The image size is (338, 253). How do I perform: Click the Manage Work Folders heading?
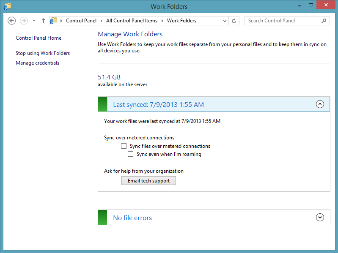pos(130,34)
